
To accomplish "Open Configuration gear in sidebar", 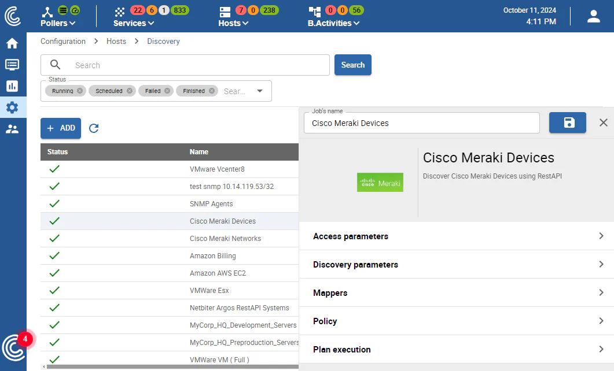I will (12, 107).
